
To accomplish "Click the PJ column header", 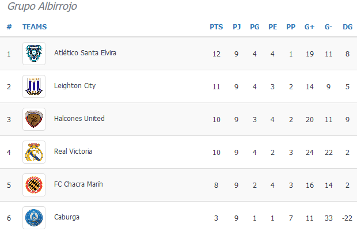I will (x=237, y=27).
